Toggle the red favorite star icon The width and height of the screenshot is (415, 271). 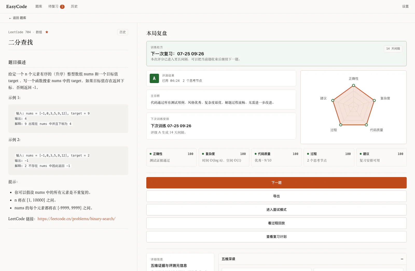47,32
